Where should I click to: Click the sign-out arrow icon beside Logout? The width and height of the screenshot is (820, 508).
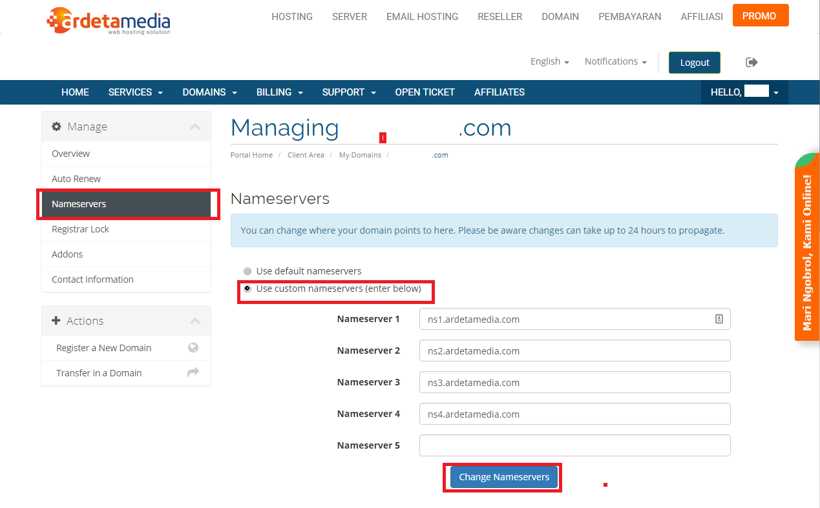(x=752, y=62)
